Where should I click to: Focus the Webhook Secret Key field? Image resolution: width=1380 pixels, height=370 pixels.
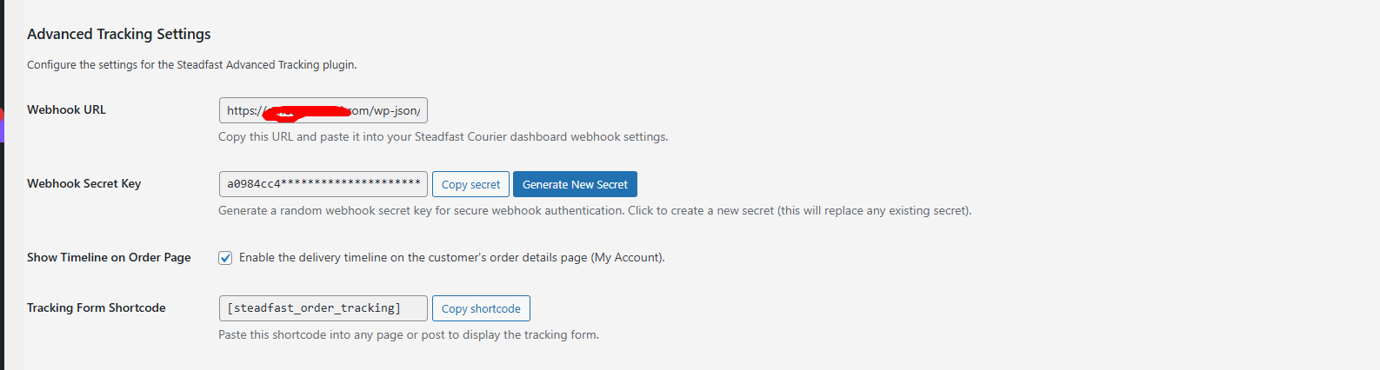(323, 184)
